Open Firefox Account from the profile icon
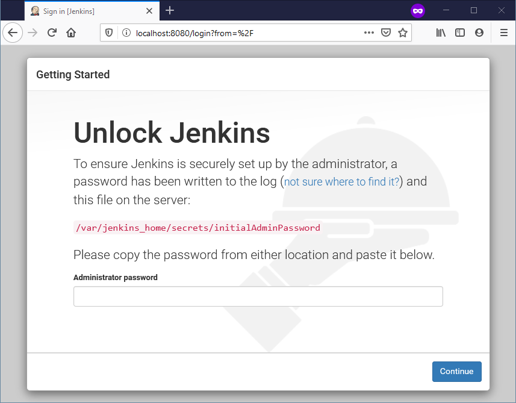Image resolution: width=516 pixels, height=403 pixels. (479, 33)
